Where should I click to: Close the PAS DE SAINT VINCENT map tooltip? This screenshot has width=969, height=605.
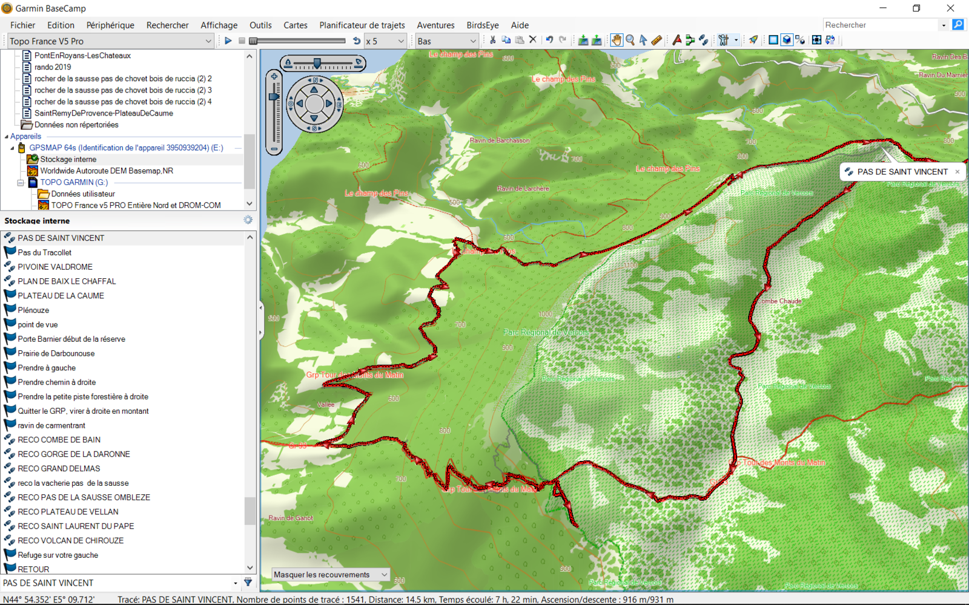(957, 172)
